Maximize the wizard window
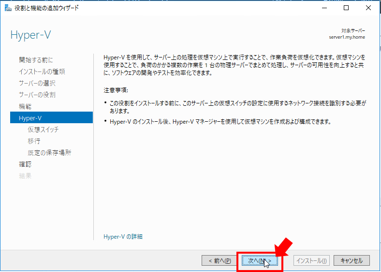 346,8
